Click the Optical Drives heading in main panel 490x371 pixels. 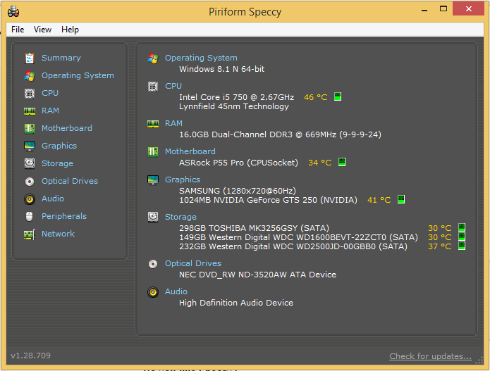193,264
